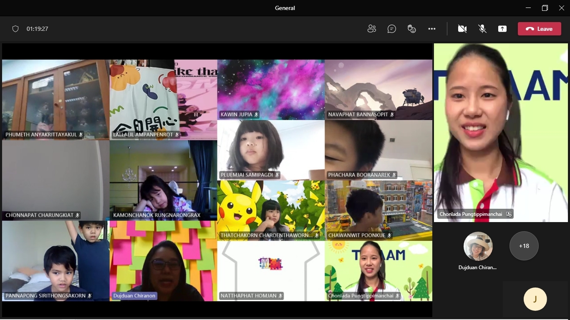
Task: Open the participants panel icon
Action: [x=371, y=29]
